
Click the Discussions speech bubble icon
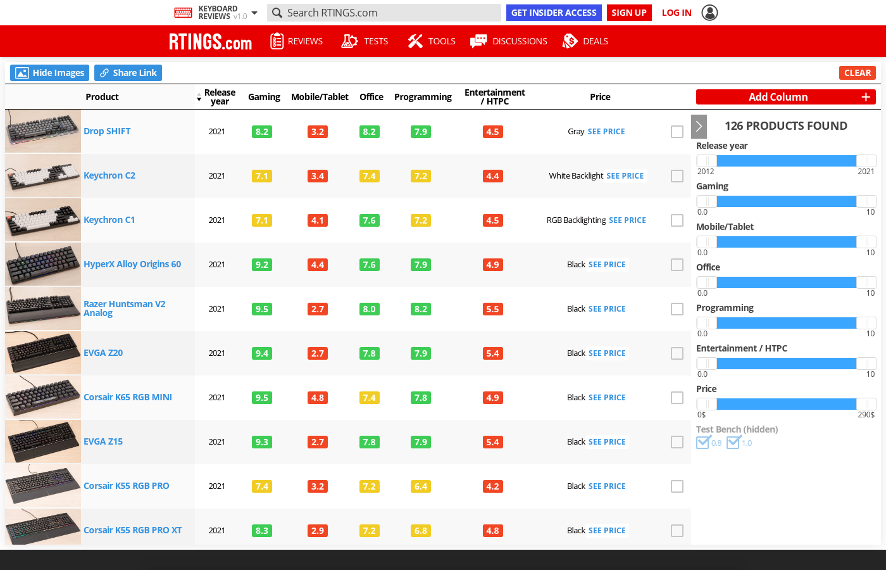478,41
